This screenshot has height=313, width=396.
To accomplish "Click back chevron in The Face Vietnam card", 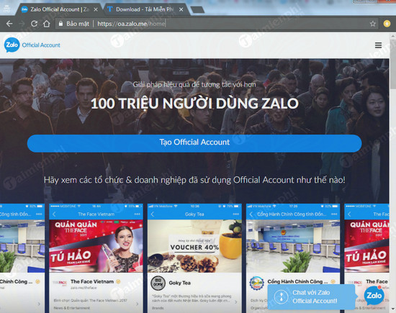I will coord(54,214).
